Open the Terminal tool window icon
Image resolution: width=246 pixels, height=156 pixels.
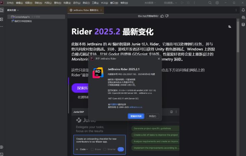[x=2, y=154]
